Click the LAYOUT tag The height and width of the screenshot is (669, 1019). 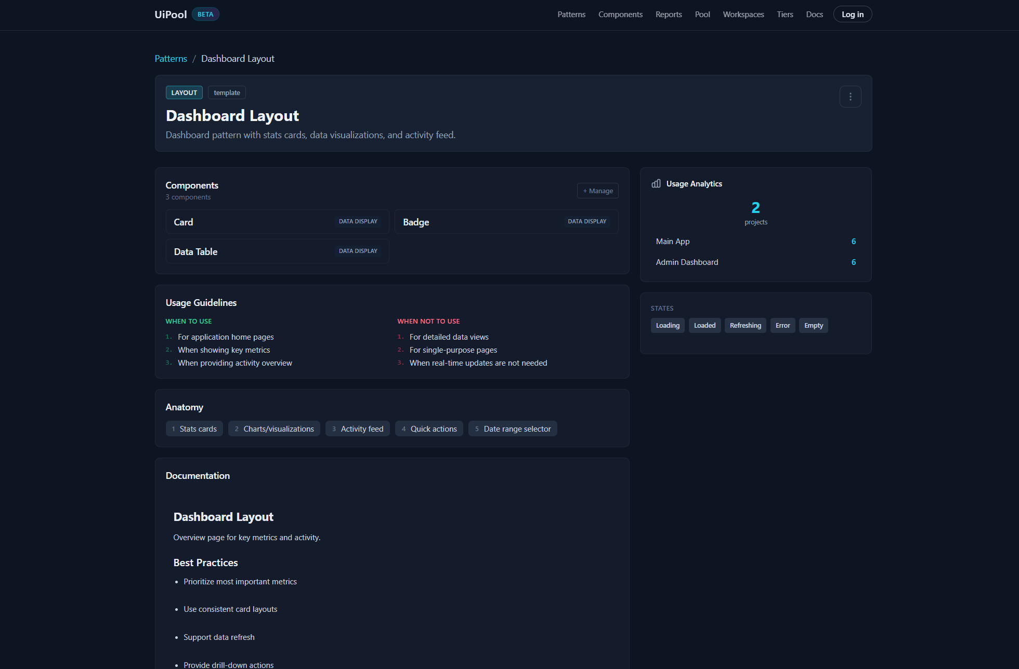184,92
